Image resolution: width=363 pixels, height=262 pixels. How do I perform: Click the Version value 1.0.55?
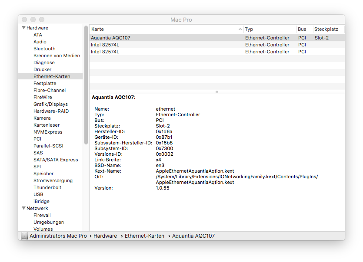[163, 188]
